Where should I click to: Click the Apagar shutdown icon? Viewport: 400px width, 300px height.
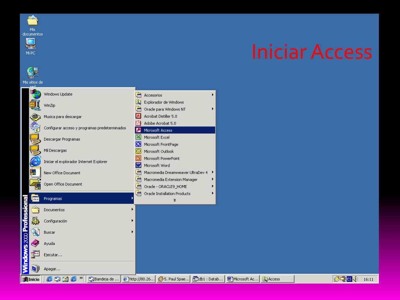(x=35, y=268)
